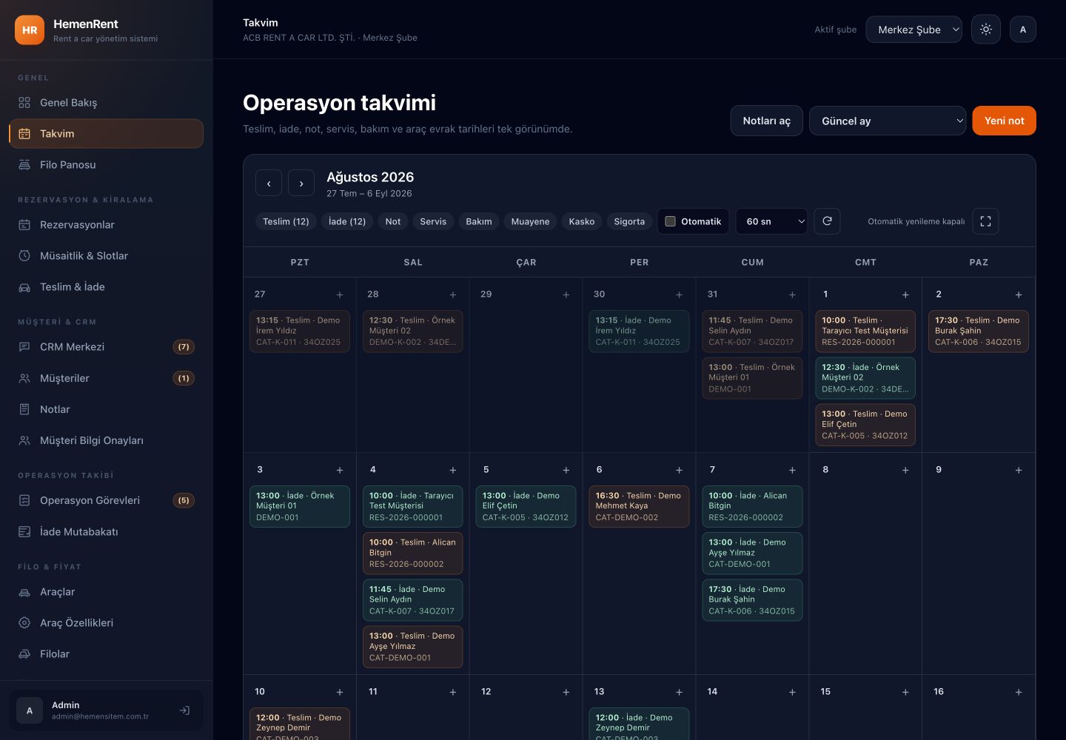Open Filo Panosu in the sidebar
Image resolution: width=1066 pixels, height=740 pixels.
coord(107,165)
